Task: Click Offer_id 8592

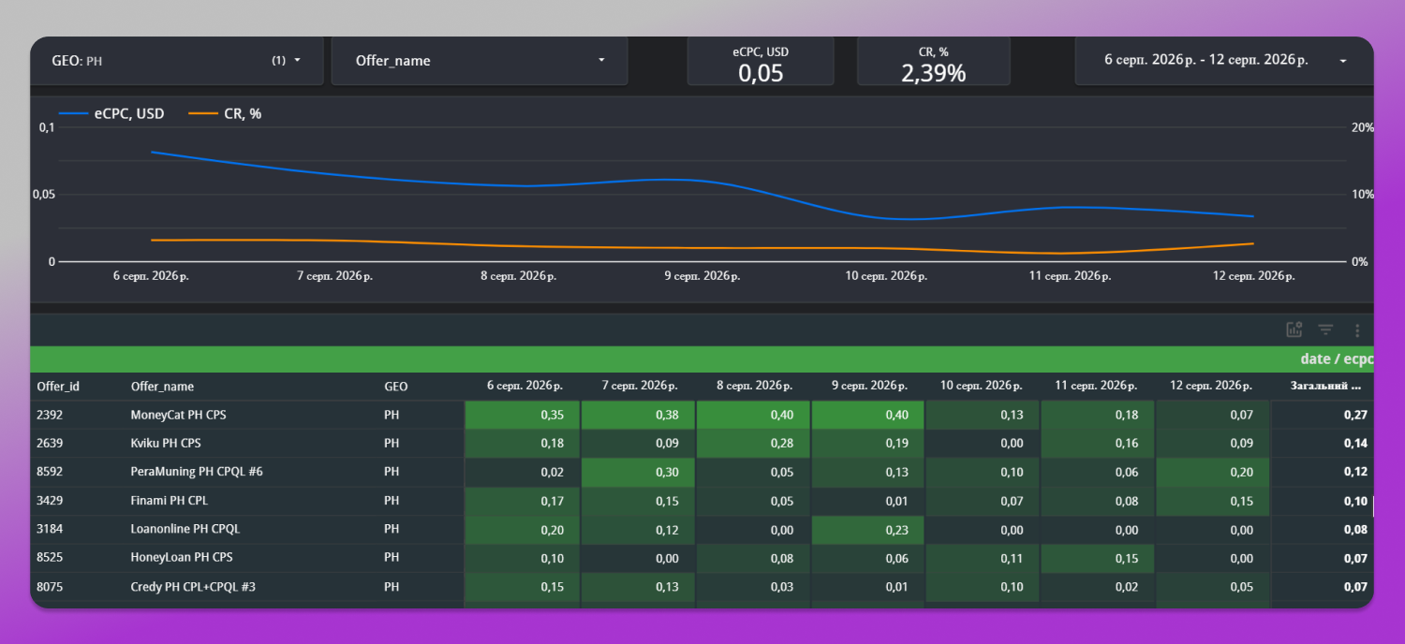Action: [x=50, y=472]
